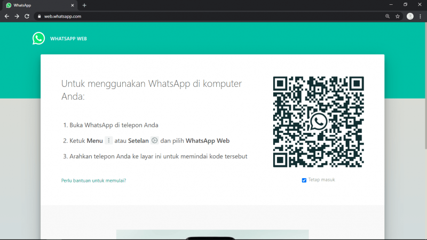This screenshot has width=427, height=240.
Task: Click the text Arahkan telepon Anda ke layar ini
Action: tap(115, 156)
